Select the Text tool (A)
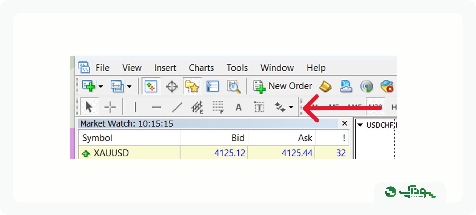476x215 pixels. point(239,107)
